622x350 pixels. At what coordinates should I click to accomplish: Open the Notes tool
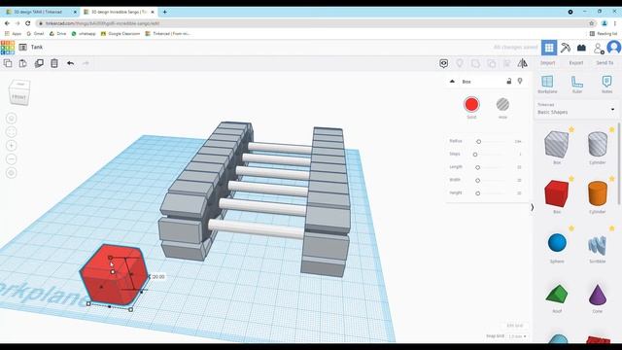(606, 85)
